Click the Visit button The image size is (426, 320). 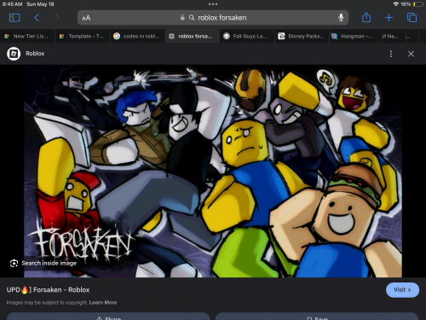tap(402, 290)
